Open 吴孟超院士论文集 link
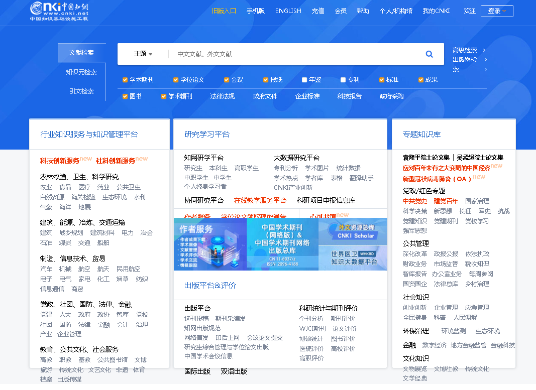This screenshot has height=390, width=536. 480,158
